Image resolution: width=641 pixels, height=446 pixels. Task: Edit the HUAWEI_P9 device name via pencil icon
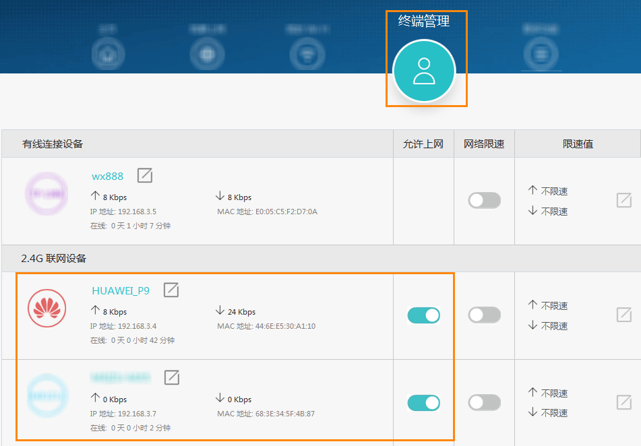[171, 290]
